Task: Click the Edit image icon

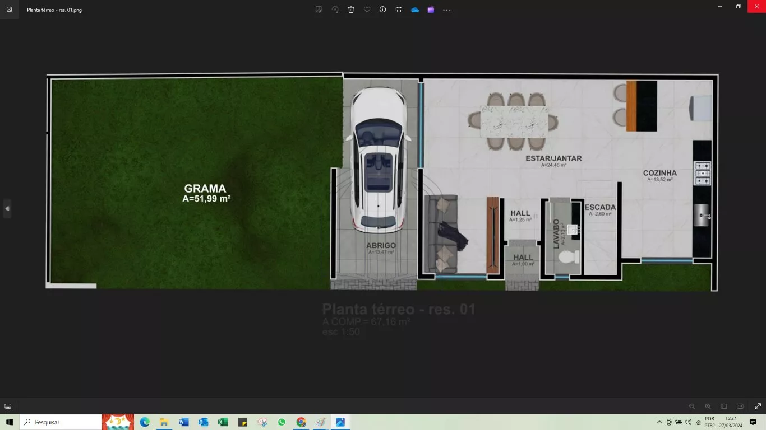Action: [319, 10]
